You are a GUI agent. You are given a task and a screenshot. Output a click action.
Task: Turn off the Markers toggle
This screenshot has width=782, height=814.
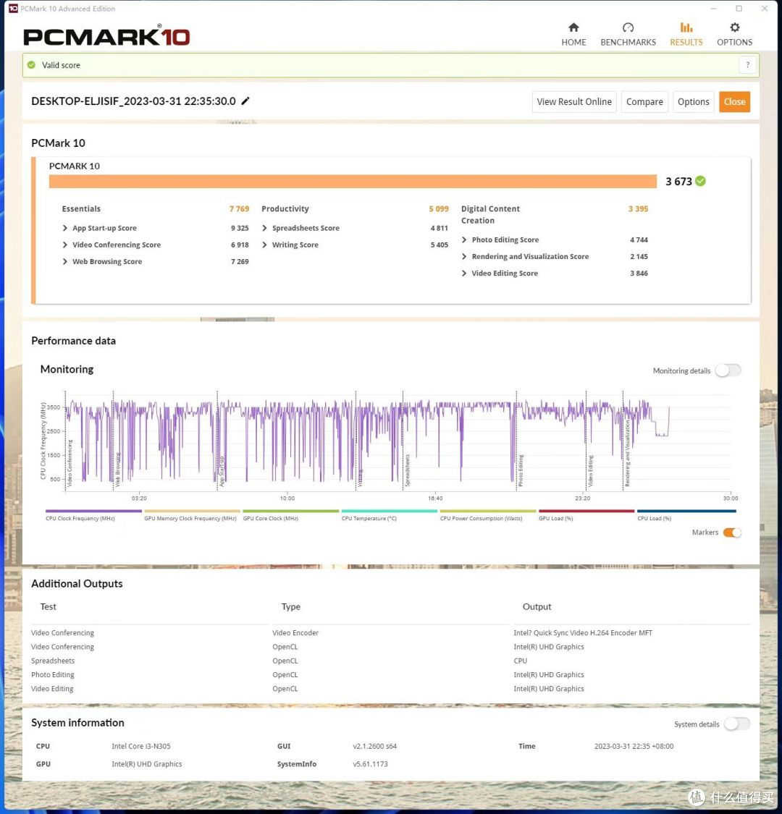(x=732, y=533)
